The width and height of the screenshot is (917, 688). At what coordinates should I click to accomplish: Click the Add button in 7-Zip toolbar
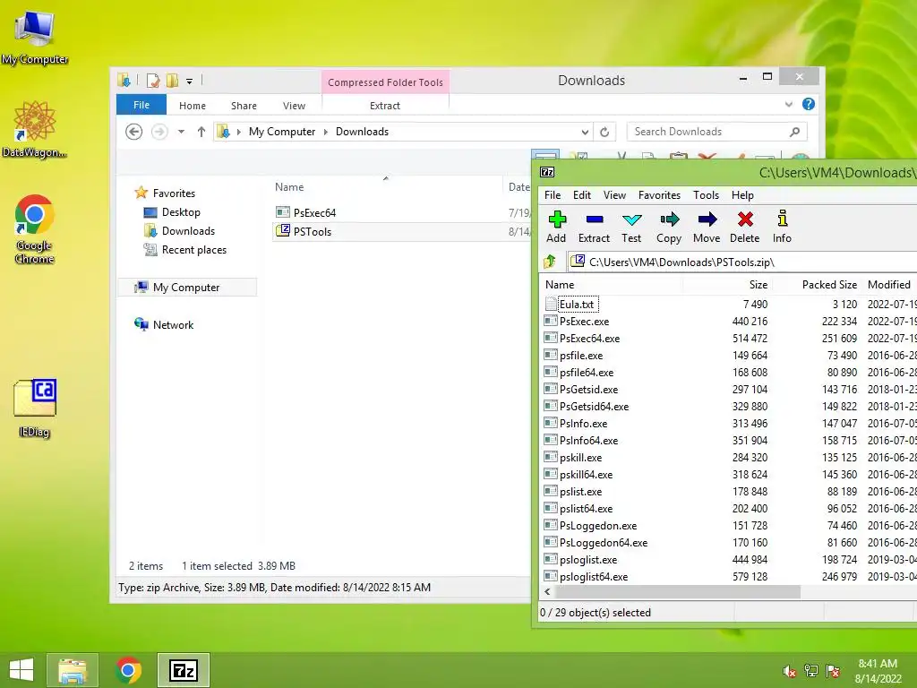[x=556, y=227]
